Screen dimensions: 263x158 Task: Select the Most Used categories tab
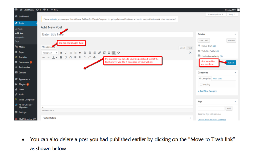tap(217, 78)
